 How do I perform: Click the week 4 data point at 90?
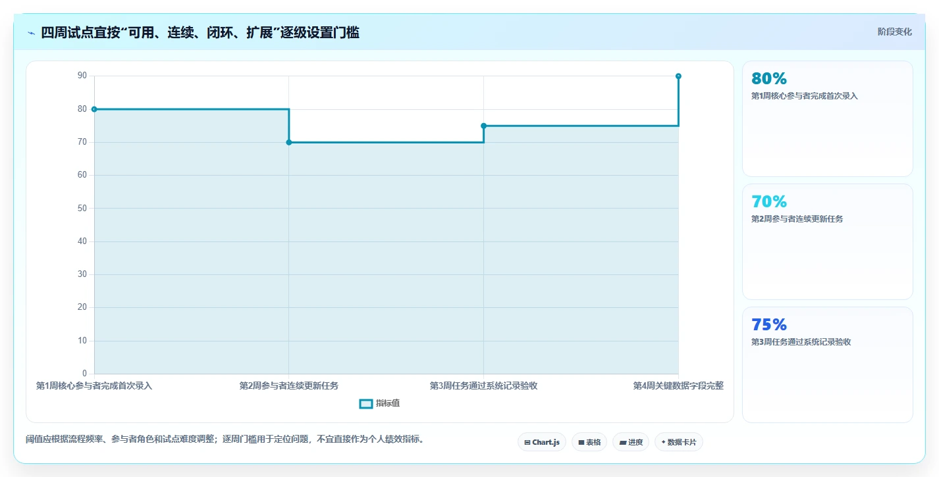pos(678,76)
